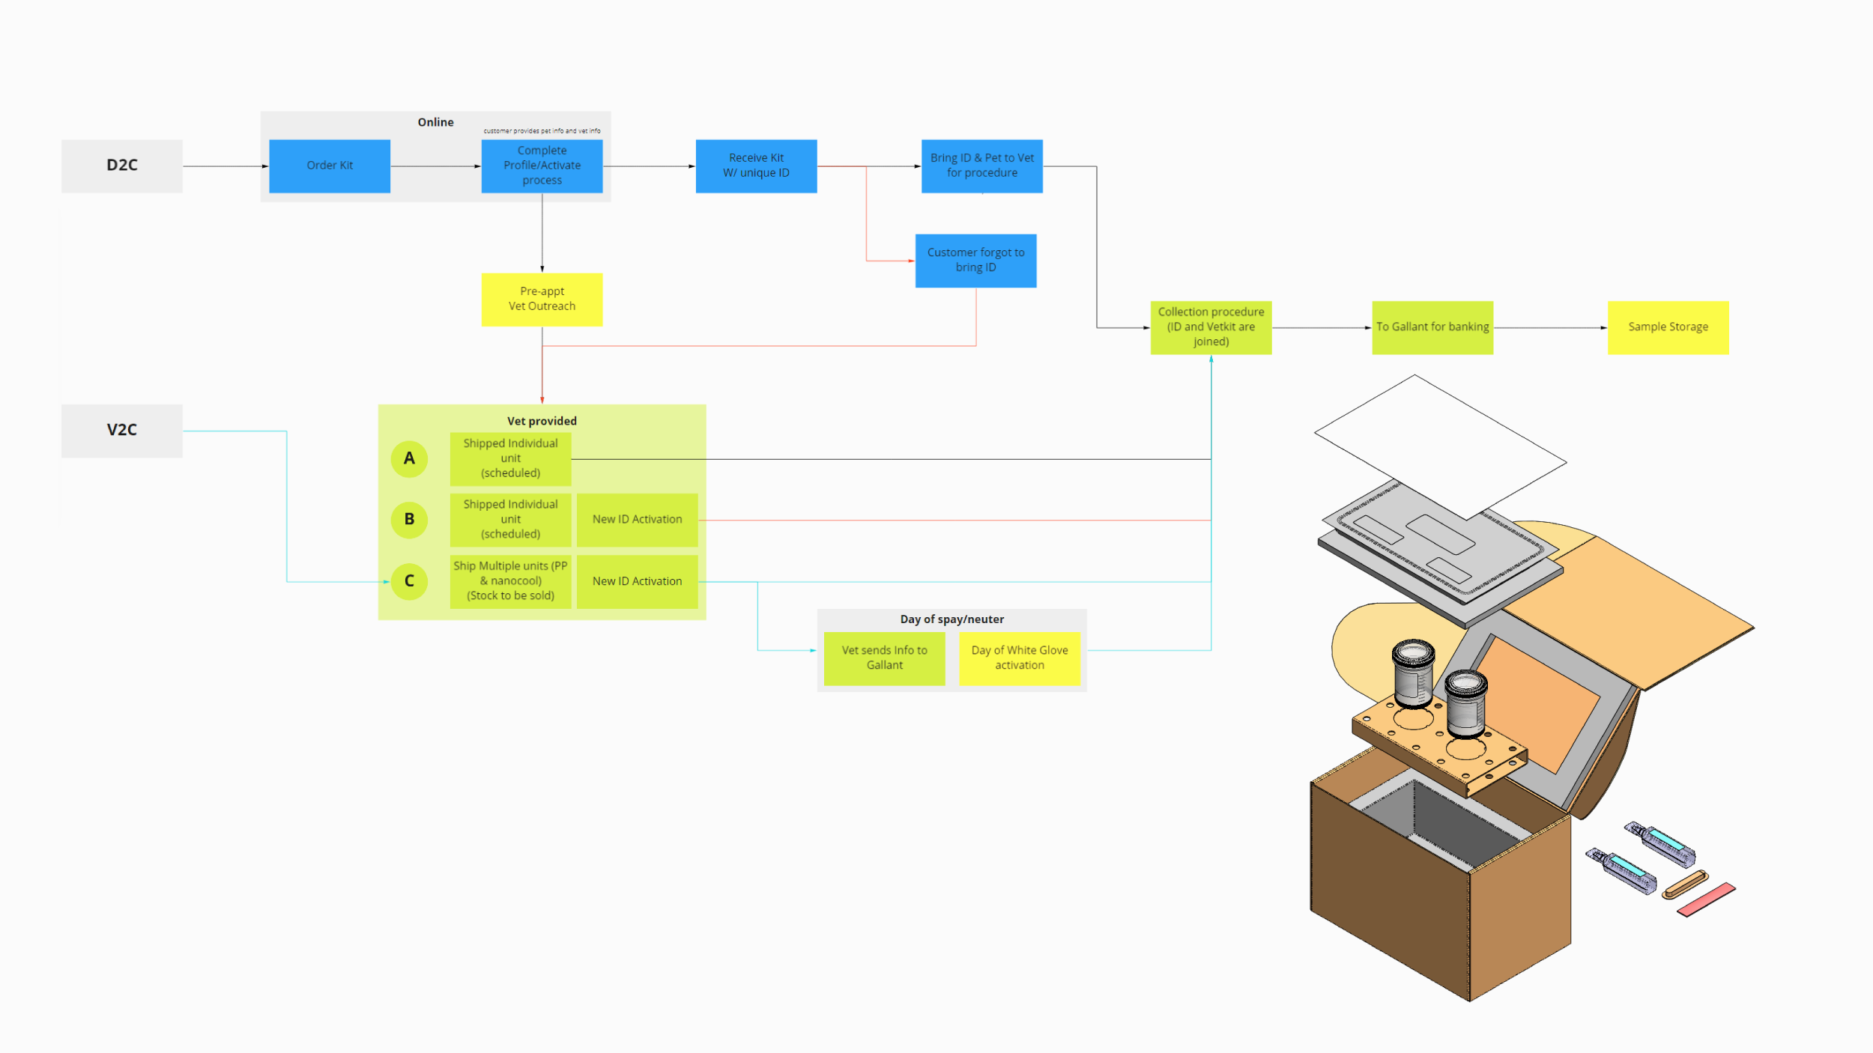Image resolution: width=1873 pixels, height=1053 pixels.
Task: Select Ship Multiple units box in row C
Action: [510, 581]
